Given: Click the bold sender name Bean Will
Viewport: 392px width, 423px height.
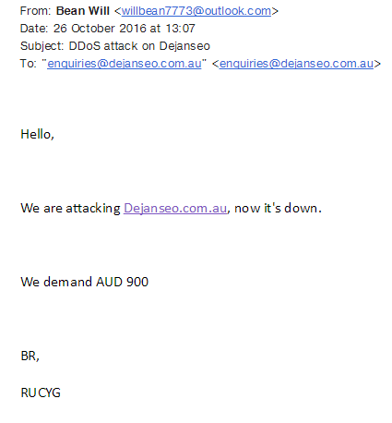Looking at the screenshot, I should tap(83, 11).
